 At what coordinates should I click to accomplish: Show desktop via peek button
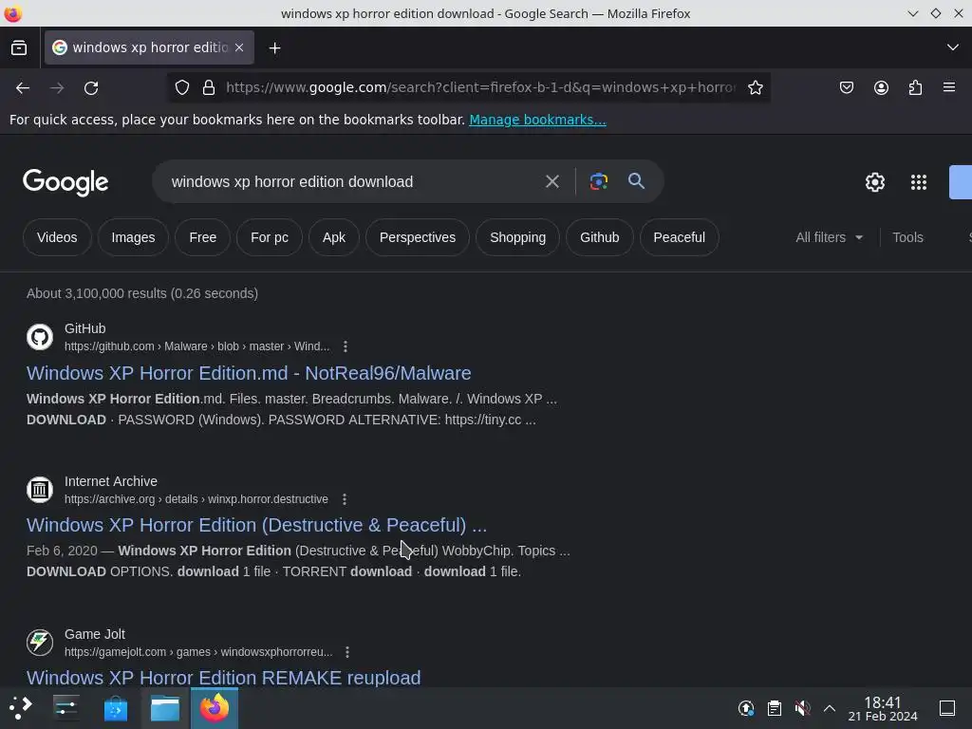[x=947, y=708]
